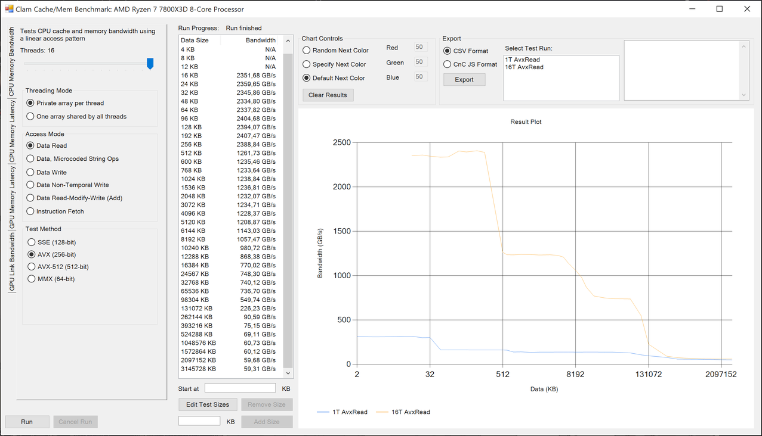Maximize the benchmark window
The width and height of the screenshot is (762, 436).
[x=719, y=9]
